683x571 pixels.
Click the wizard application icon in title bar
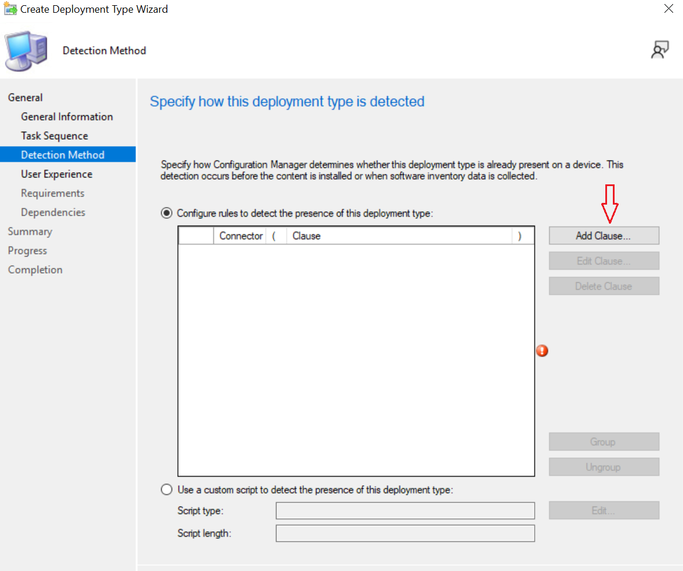(x=9, y=9)
